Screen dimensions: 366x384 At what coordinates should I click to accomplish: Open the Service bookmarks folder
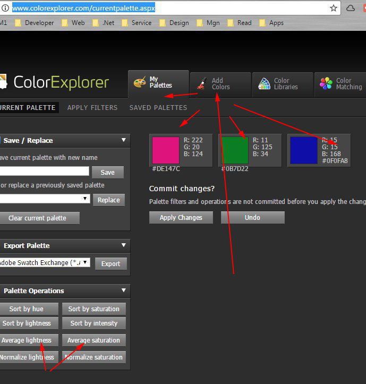click(137, 23)
